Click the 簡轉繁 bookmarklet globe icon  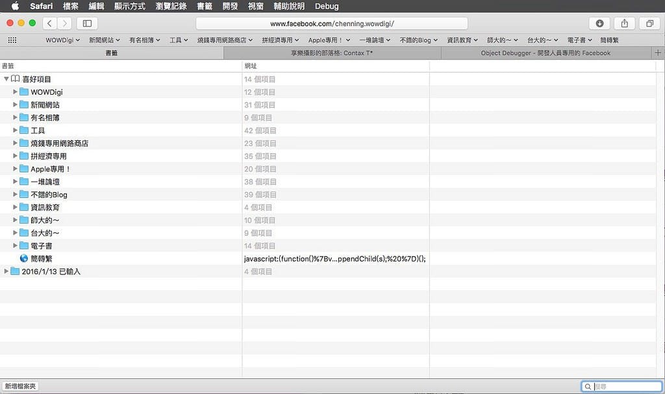(24, 258)
